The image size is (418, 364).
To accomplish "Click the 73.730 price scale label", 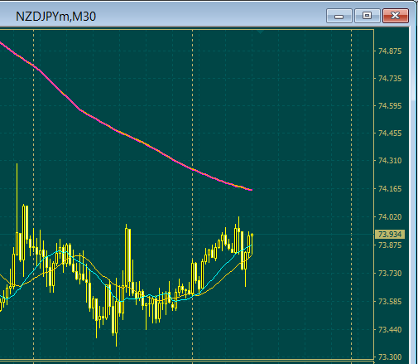I will click(x=390, y=274).
